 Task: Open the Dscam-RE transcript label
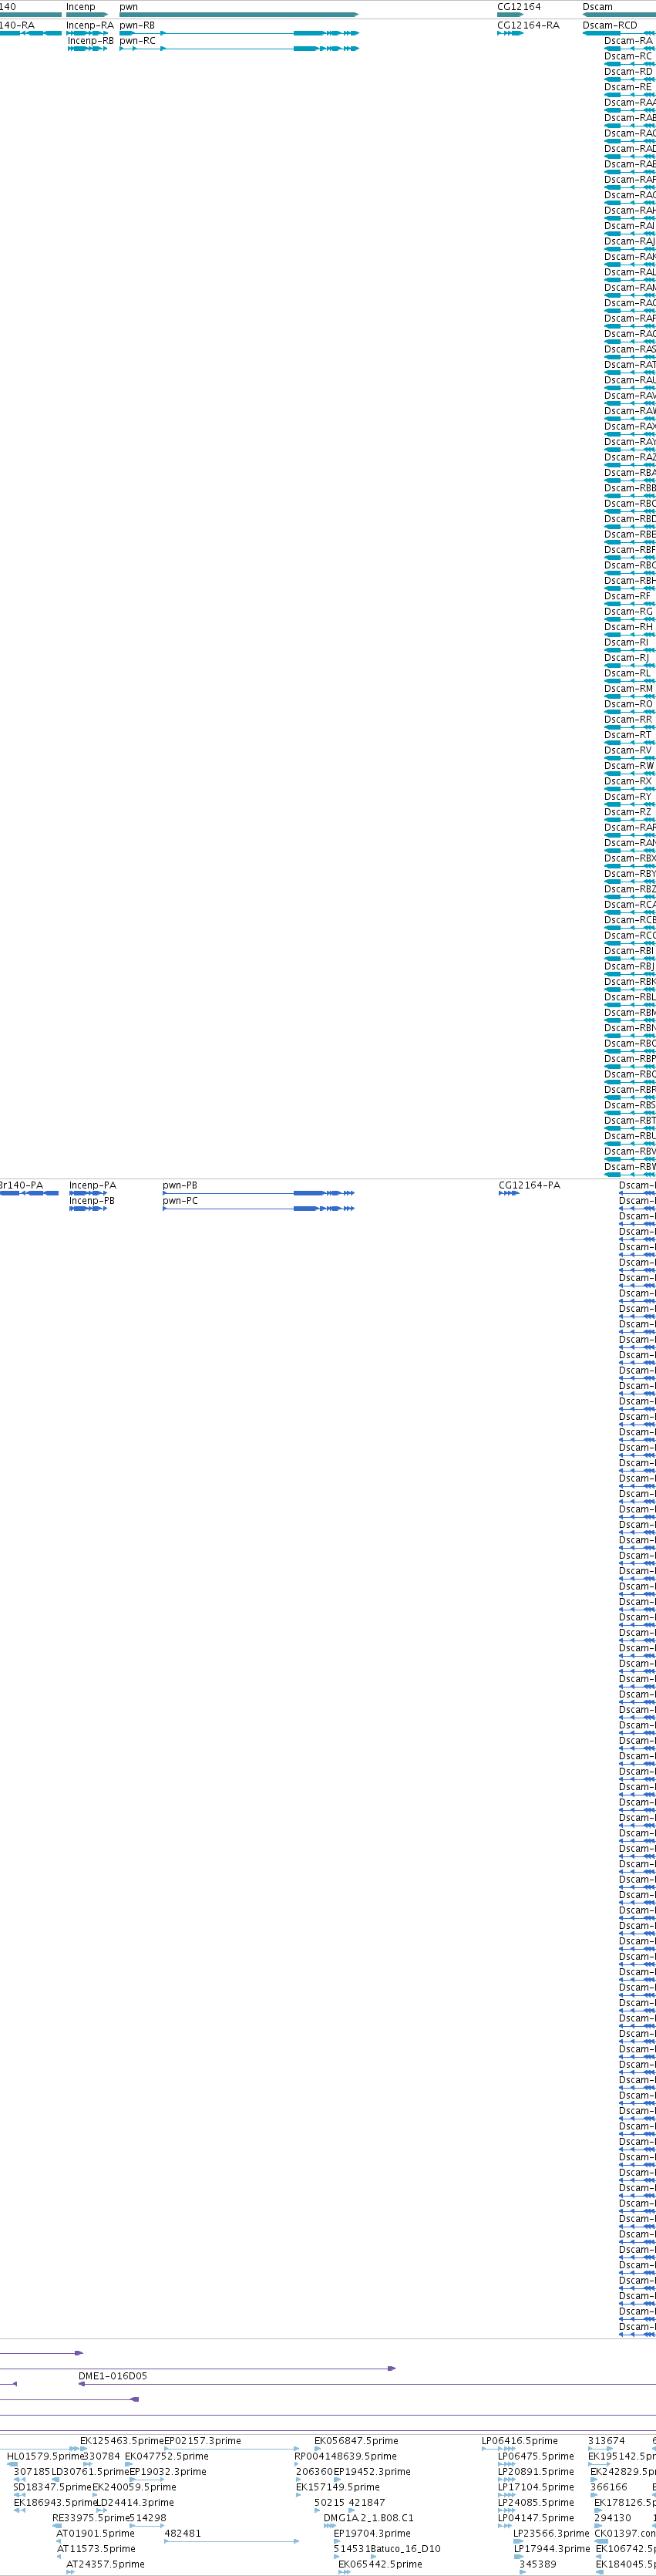(628, 87)
